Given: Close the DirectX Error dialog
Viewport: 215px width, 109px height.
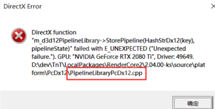Looking at the screenshot, I should coord(213,6).
